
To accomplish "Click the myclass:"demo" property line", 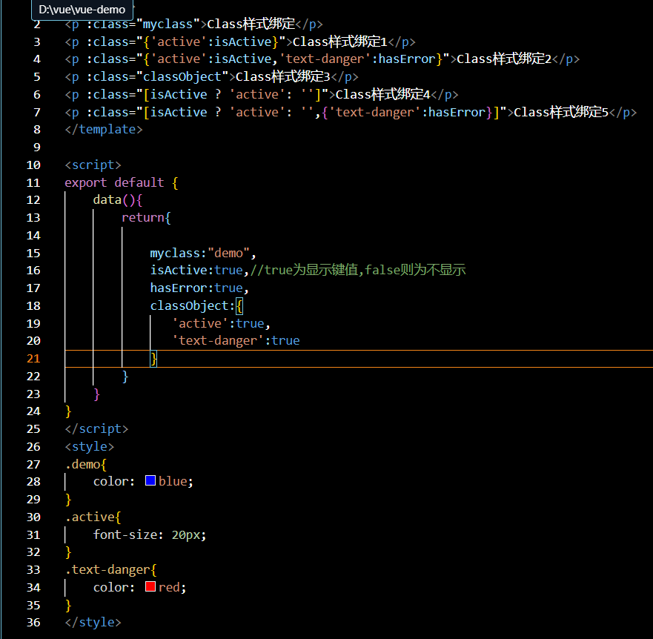I will click(x=203, y=253).
